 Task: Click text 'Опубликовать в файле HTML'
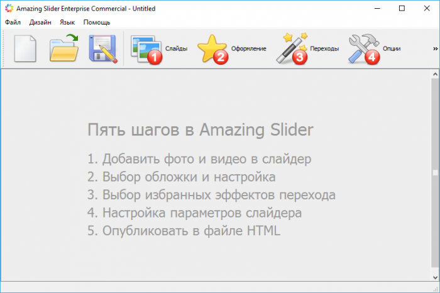pyautogui.click(x=191, y=231)
